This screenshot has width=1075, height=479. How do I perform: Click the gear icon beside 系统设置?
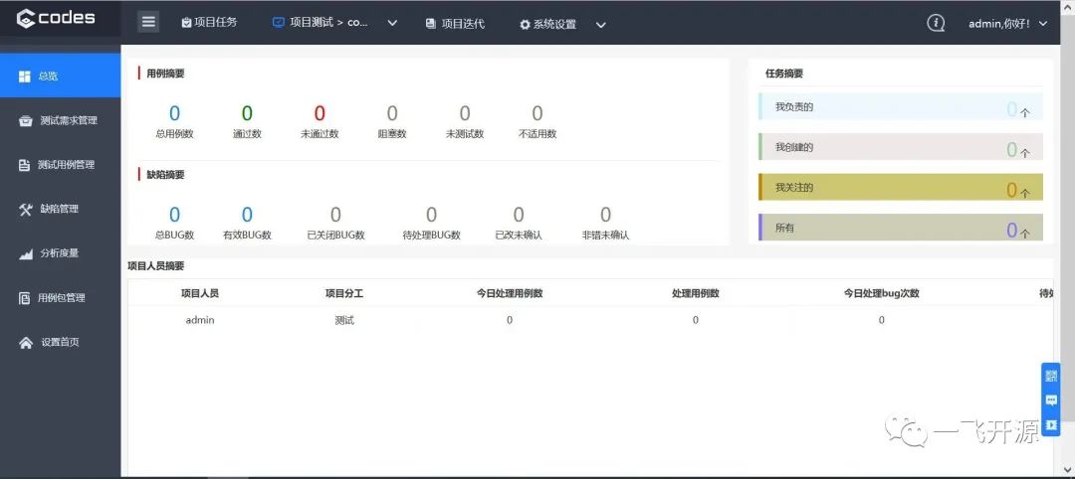point(525,25)
